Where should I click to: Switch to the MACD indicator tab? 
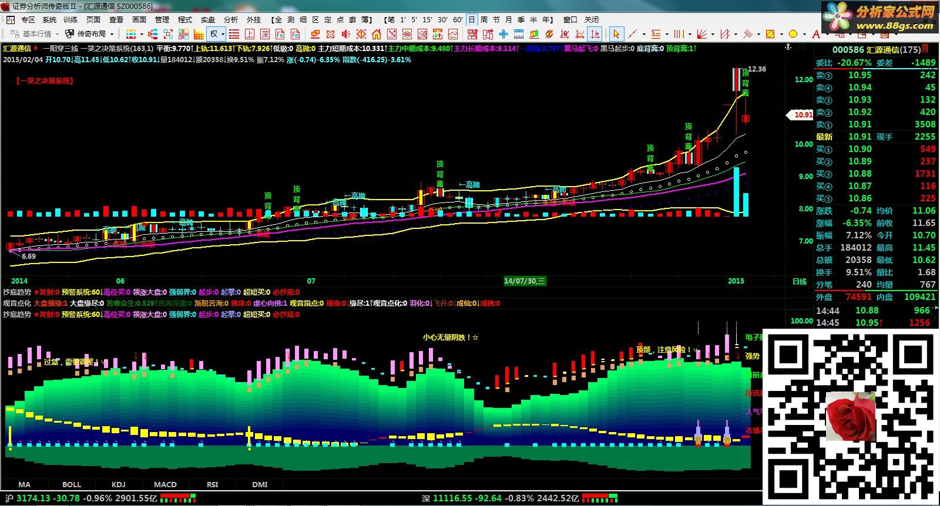[165, 484]
